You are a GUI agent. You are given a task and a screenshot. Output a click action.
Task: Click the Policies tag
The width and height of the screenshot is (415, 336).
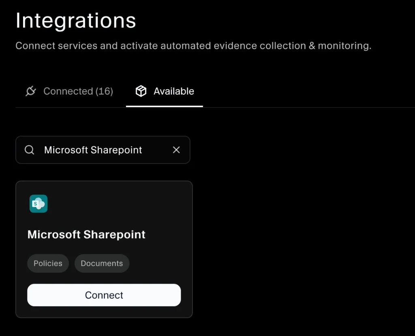tap(48, 263)
